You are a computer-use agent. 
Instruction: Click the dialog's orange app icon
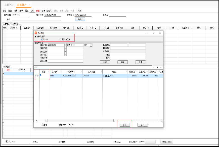coord(36,33)
